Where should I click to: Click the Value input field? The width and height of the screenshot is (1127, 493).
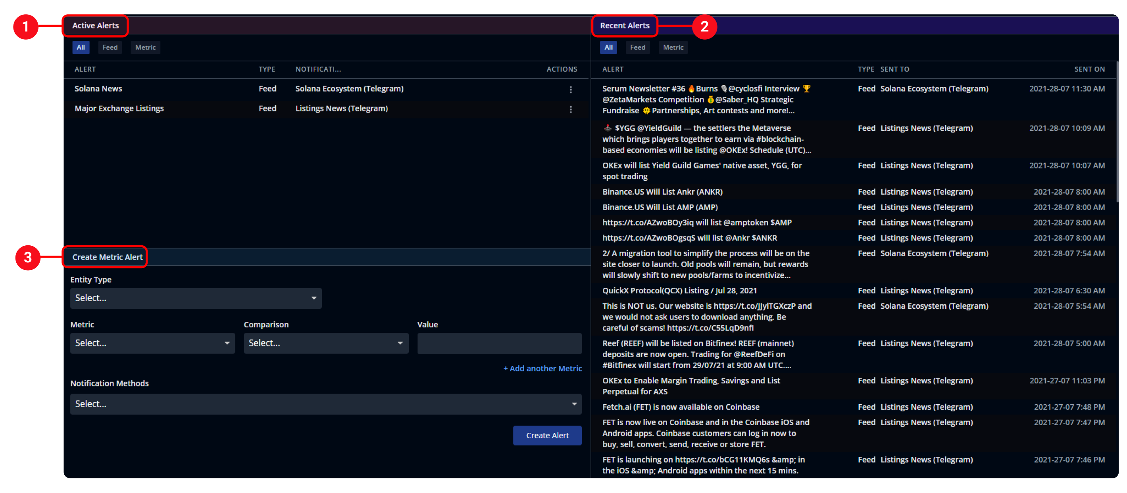pyautogui.click(x=499, y=343)
